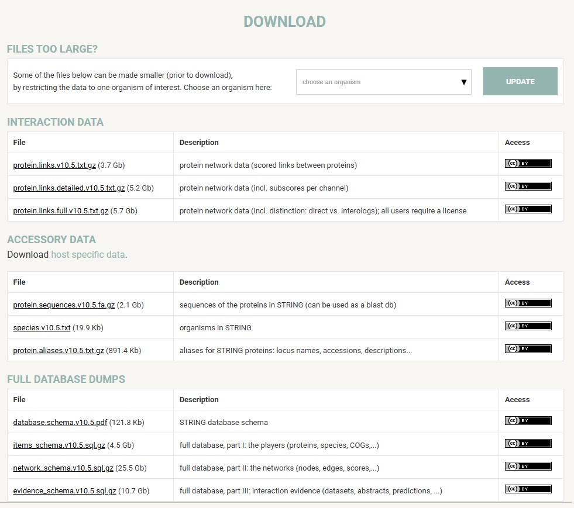Image resolution: width=574 pixels, height=508 pixels.
Task: Download protein.links.detailed.v10.5.txt.gz
Action: click(x=69, y=188)
